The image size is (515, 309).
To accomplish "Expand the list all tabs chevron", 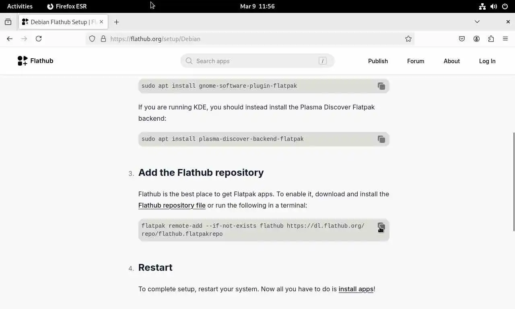I will point(477,22).
